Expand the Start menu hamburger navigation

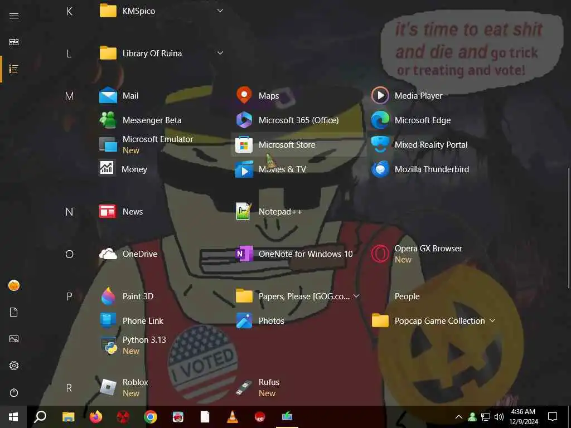(14, 16)
